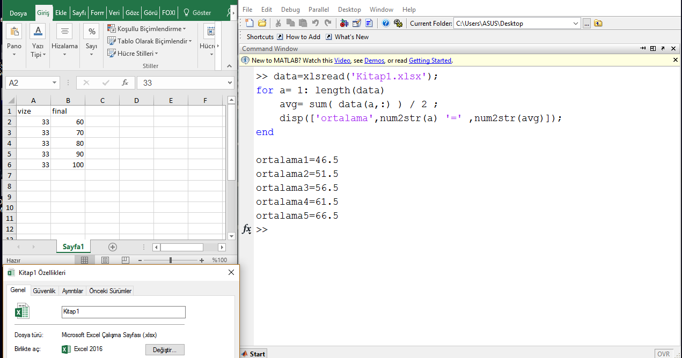The height and width of the screenshot is (358, 682).
Task: Click the gears icon beside Help
Action: click(x=398, y=23)
